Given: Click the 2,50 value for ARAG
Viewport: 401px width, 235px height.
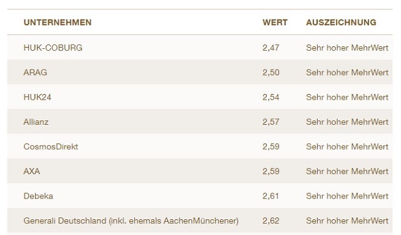Looking at the screenshot, I should tap(271, 72).
